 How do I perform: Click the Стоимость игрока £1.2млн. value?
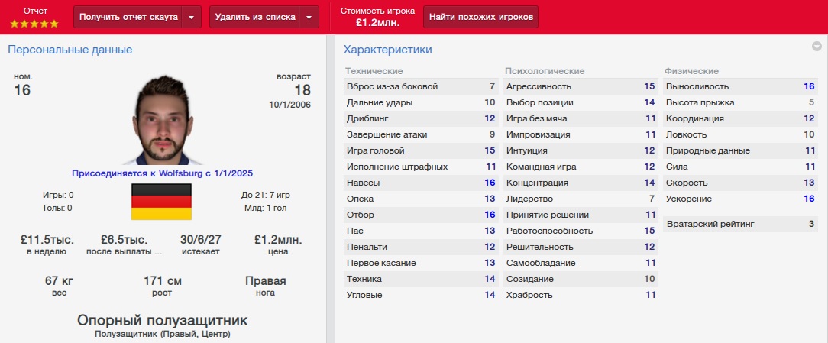[x=377, y=22]
